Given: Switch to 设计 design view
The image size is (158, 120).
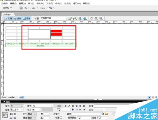Looking at the screenshot, I should (27, 19).
